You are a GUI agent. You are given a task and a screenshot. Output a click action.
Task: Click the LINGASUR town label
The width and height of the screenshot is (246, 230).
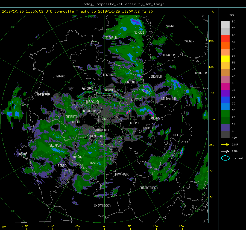pyautogui.click(x=155, y=77)
